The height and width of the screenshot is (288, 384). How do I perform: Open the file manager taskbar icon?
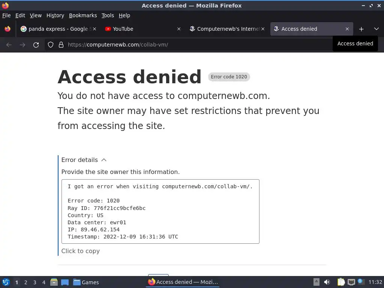(54, 282)
